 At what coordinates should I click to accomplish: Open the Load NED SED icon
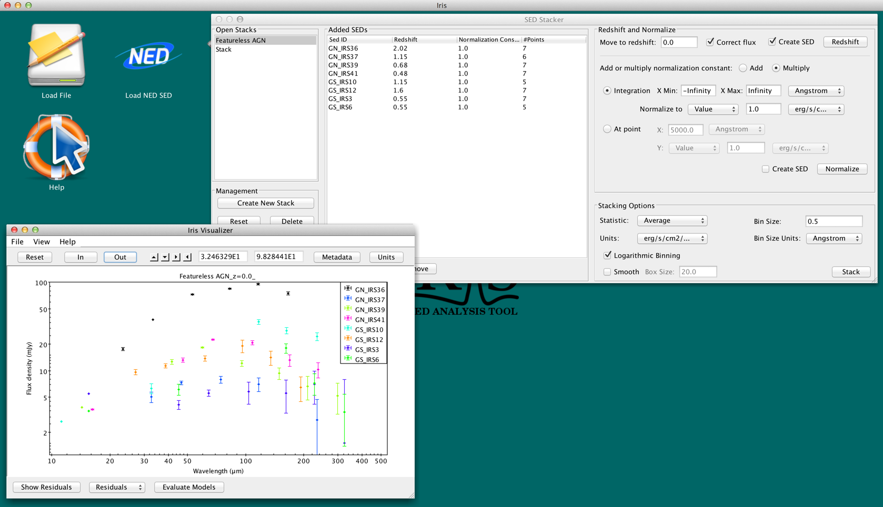[148, 56]
